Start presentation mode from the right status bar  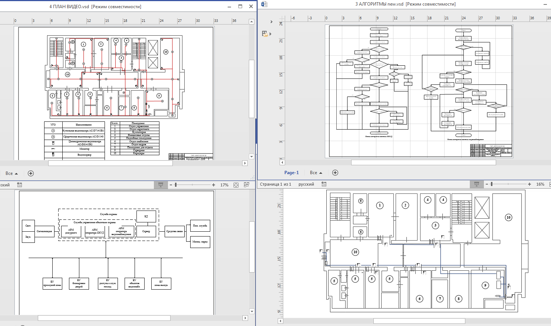(x=477, y=184)
